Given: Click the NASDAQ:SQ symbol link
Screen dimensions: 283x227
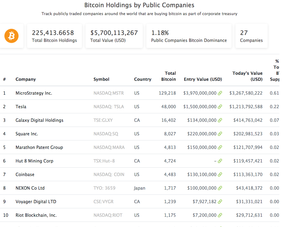Looking at the screenshot, I should point(106,134).
